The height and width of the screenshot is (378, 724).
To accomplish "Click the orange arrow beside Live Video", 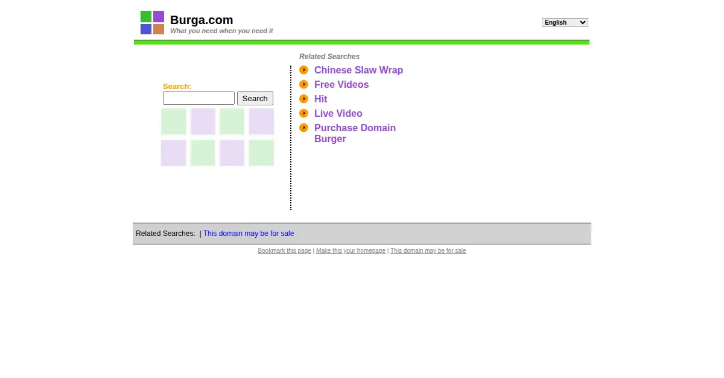I will click(x=303, y=113).
